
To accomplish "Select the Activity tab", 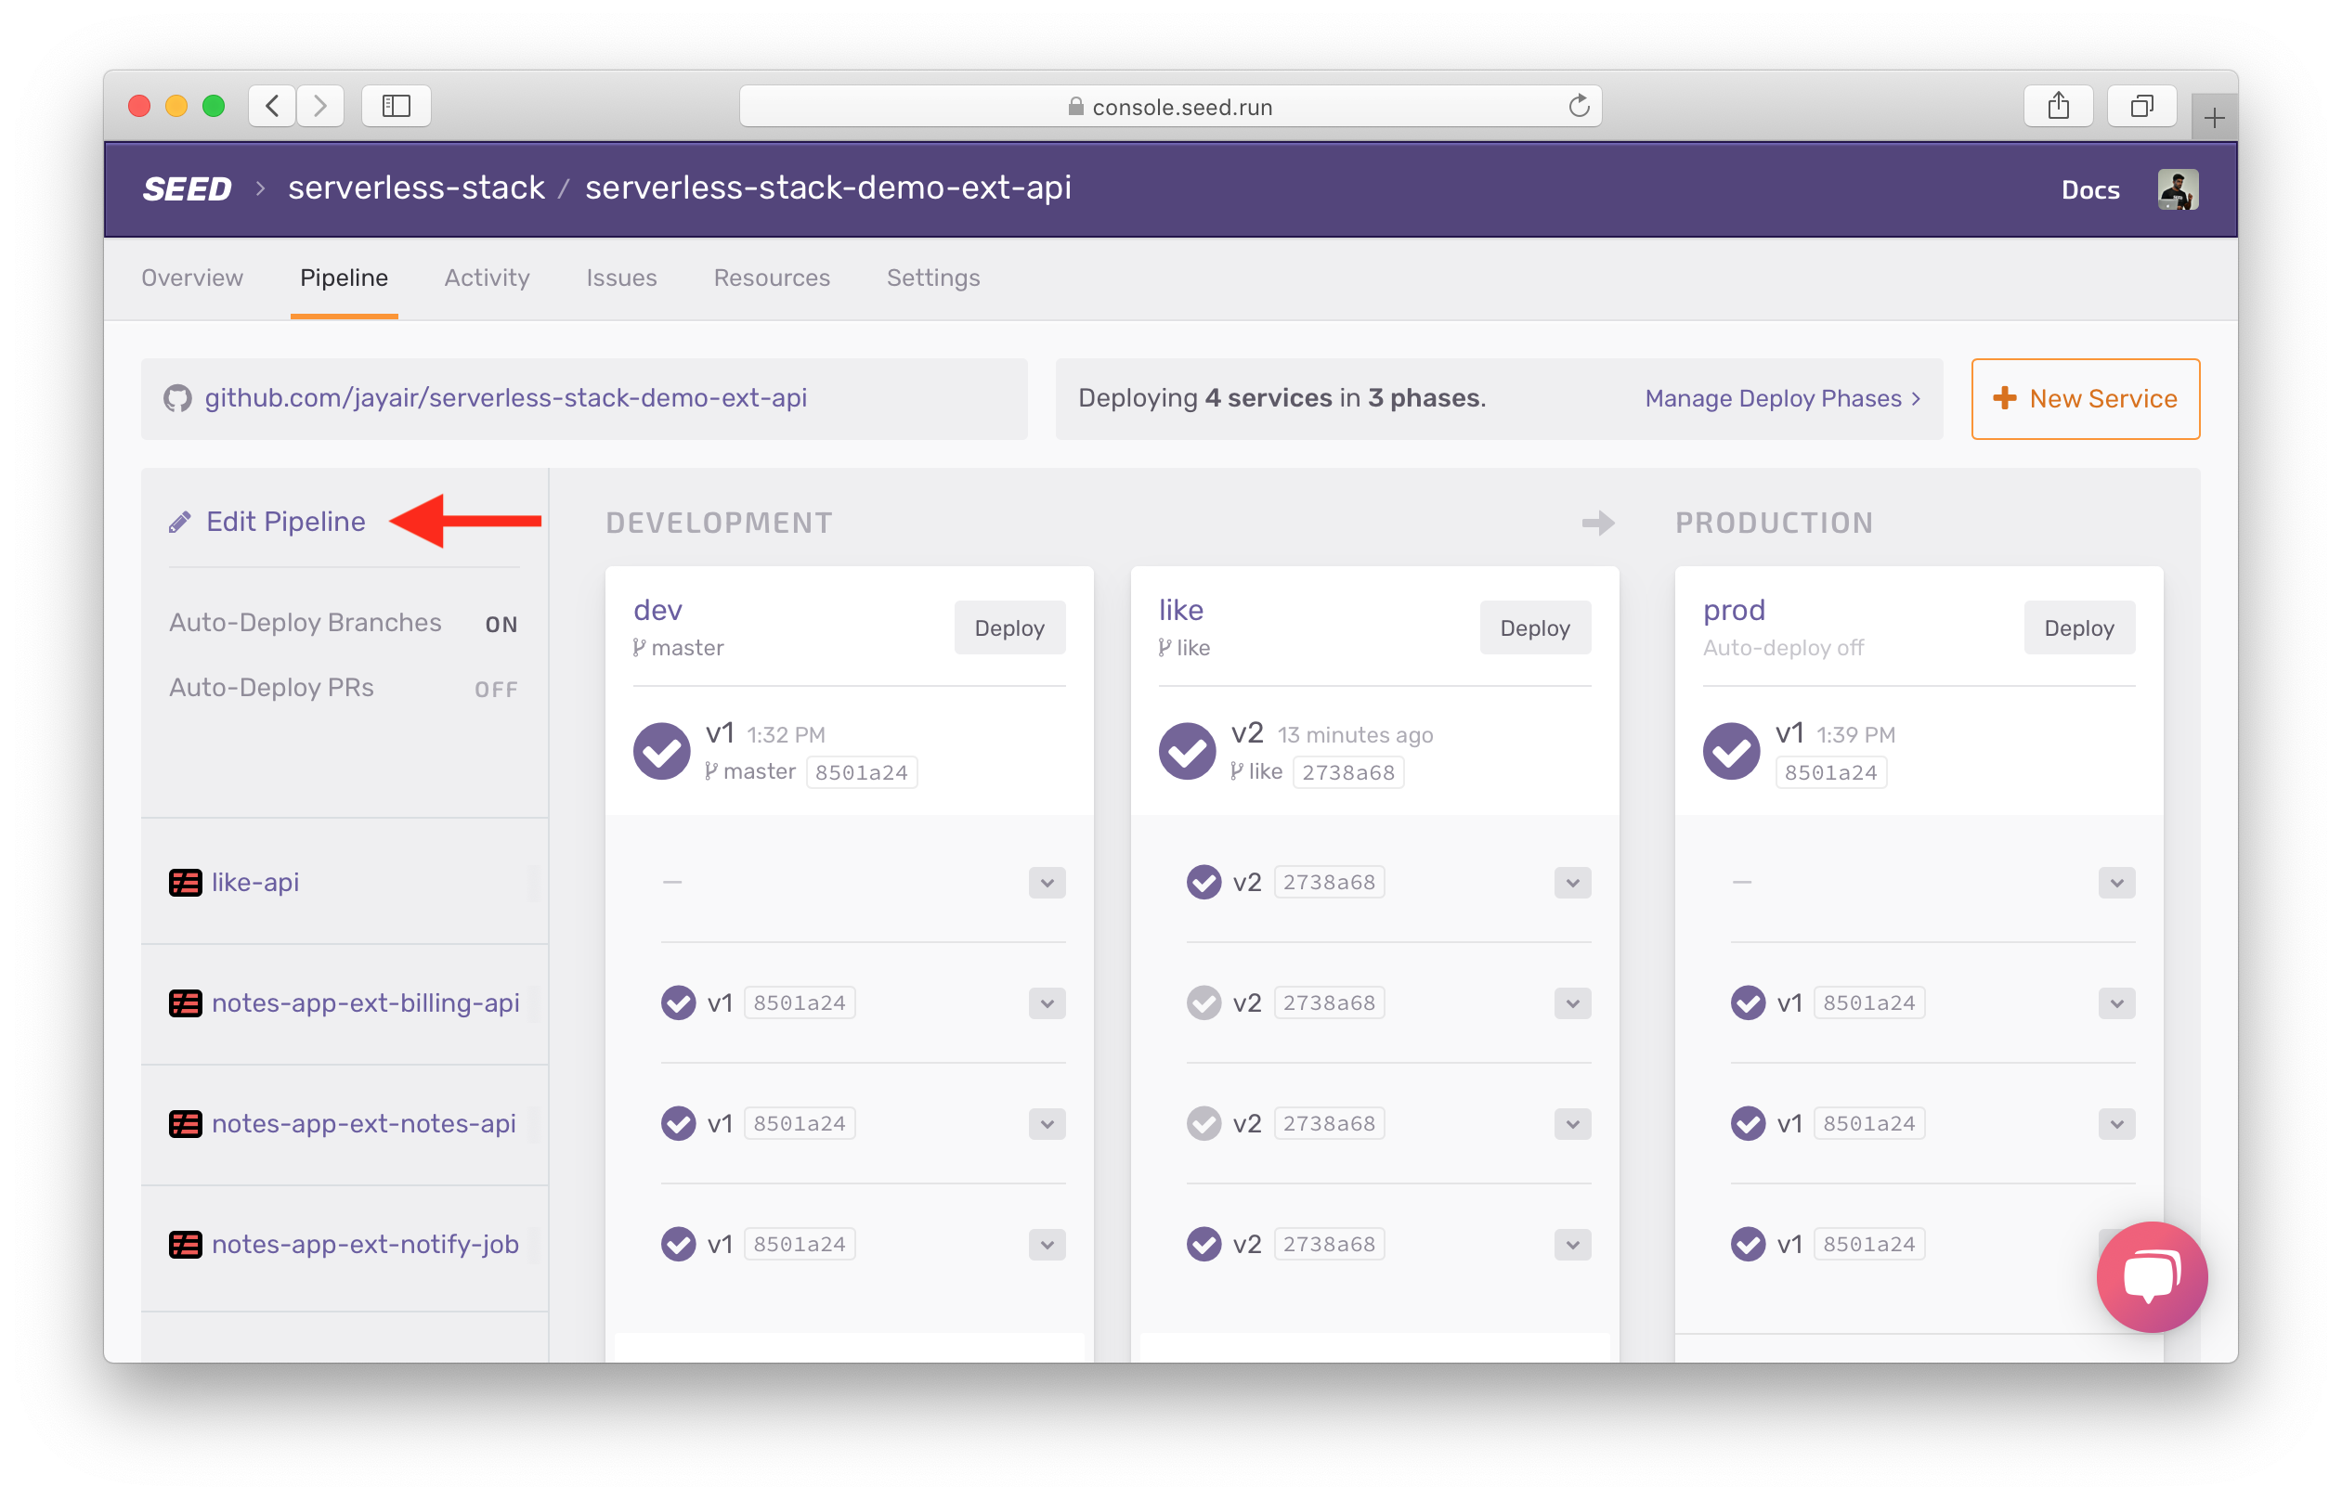I will [x=487, y=277].
